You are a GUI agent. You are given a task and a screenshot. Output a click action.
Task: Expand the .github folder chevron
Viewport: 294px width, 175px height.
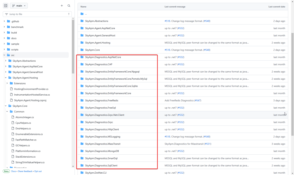[4, 21]
